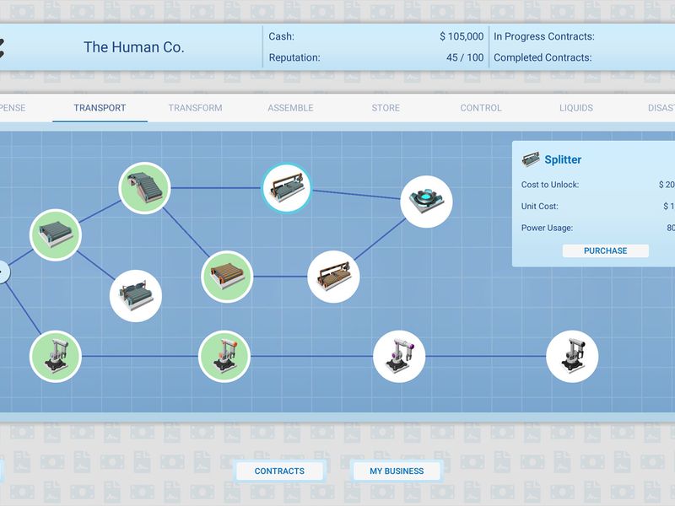Click the In Progress Contracts label
Image resolution: width=675 pixels, height=506 pixels.
point(543,36)
